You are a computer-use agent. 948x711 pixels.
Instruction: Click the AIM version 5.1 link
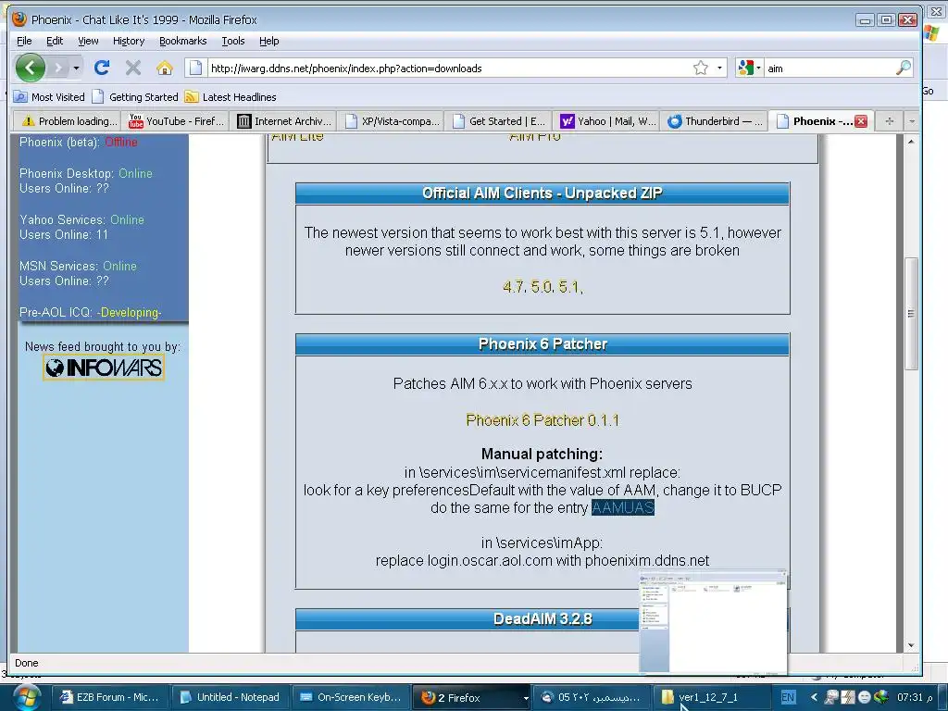[x=570, y=287]
